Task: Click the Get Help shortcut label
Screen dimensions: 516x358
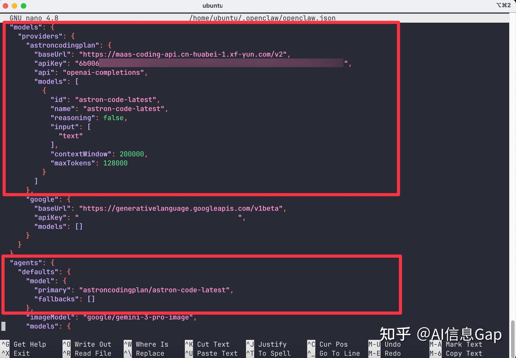Action: 30,344
